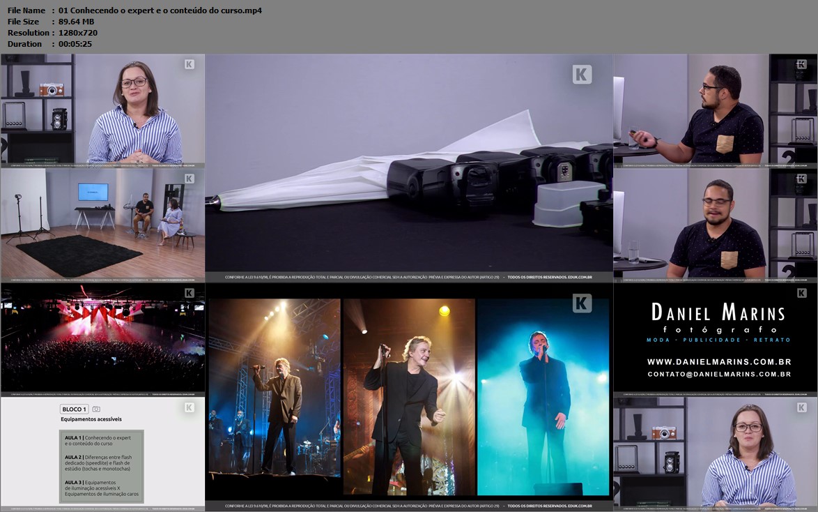818x512 pixels.
Task: Select the BLOCO 1 label on the slide
Action: (74, 409)
